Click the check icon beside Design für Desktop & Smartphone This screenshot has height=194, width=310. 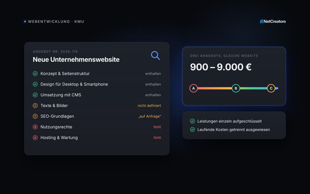coord(35,84)
